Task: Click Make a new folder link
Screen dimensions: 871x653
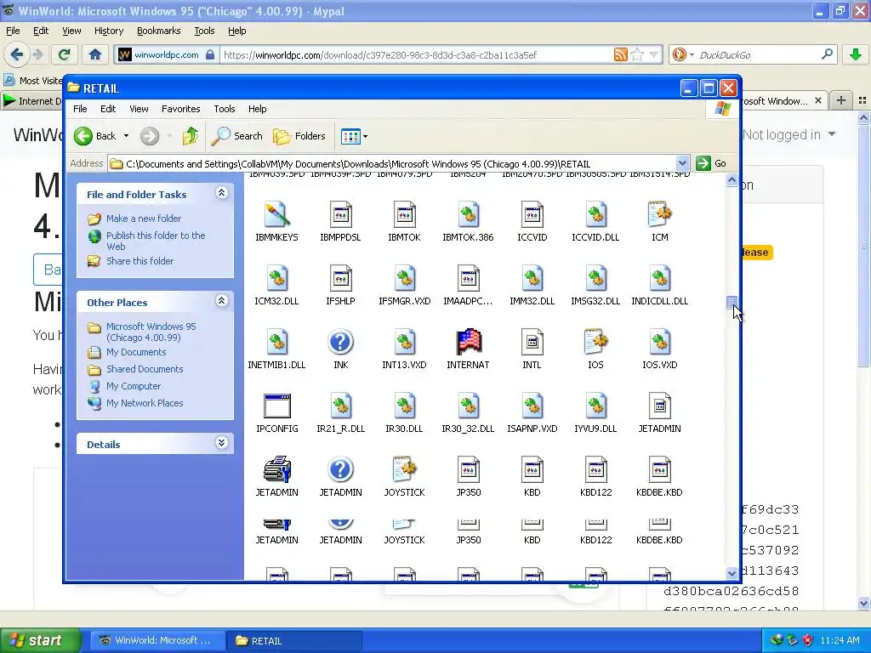Action: pos(143,219)
